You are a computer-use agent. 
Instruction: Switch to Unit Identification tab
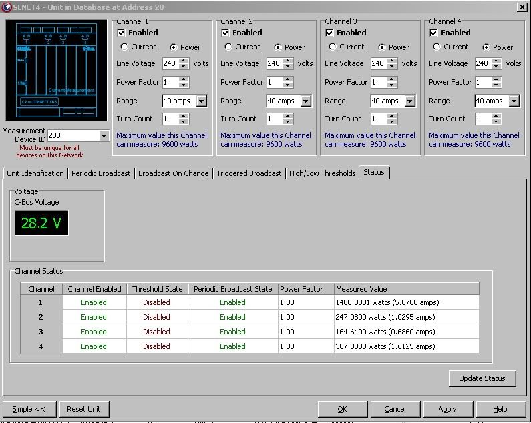(35, 173)
